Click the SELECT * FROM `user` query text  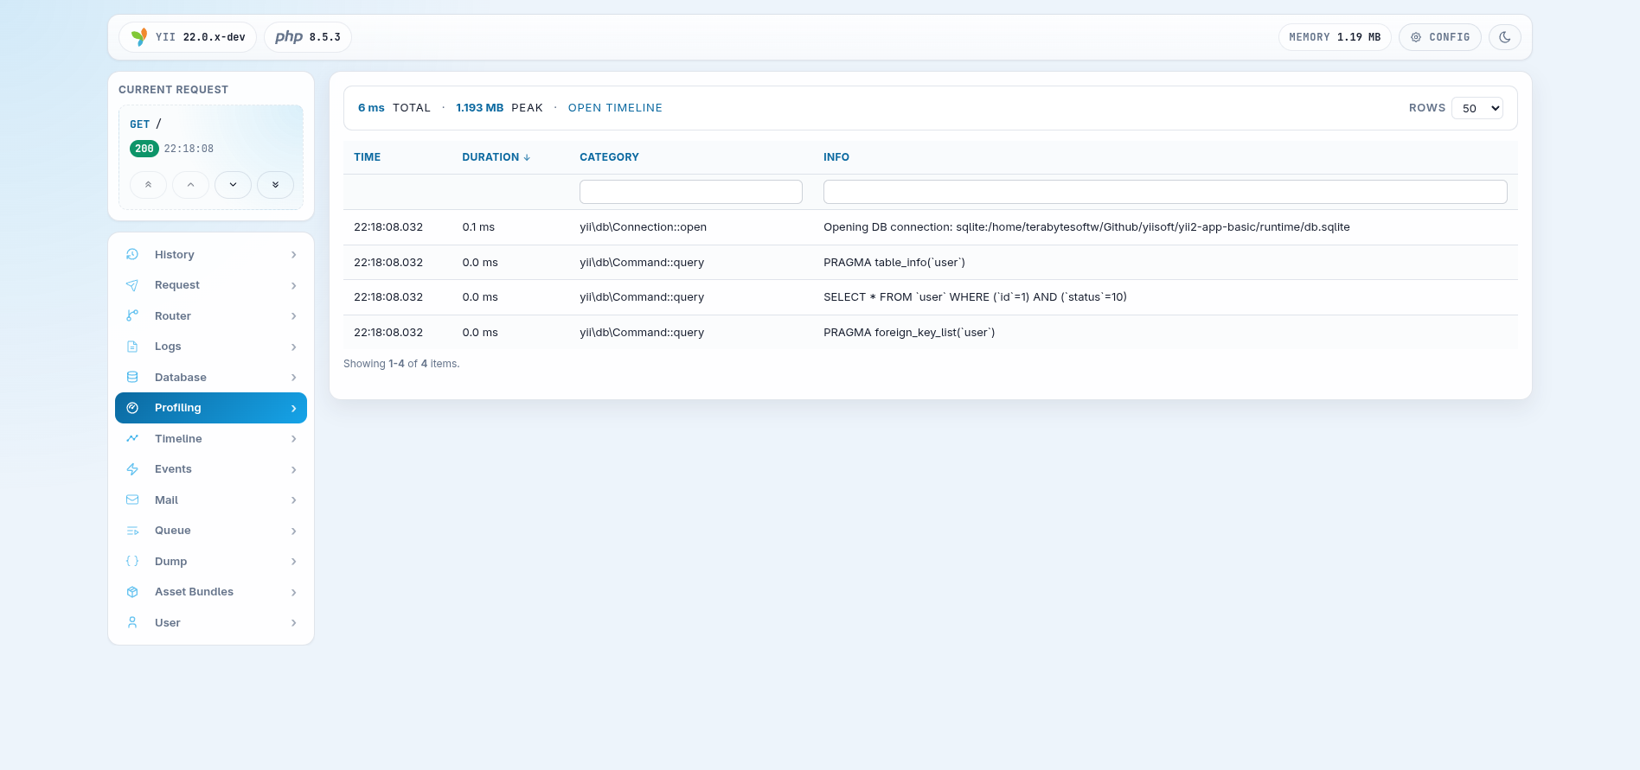pyautogui.click(x=975, y=297)
